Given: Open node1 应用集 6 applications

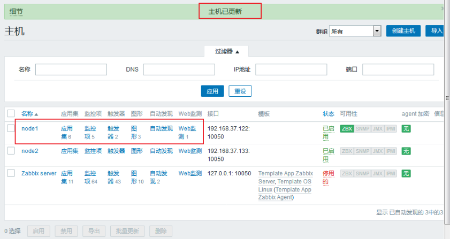Looking at the screenshot, I should [66, 132].
